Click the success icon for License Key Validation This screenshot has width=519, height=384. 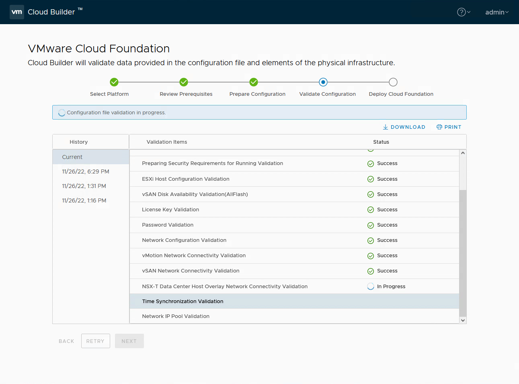[x=370, y=209]
